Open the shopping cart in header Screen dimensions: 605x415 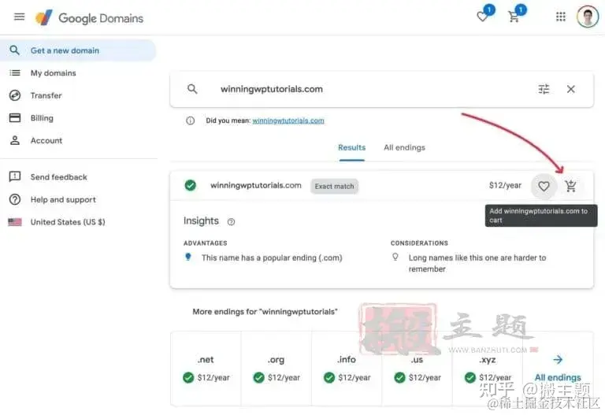click(514, 17)
